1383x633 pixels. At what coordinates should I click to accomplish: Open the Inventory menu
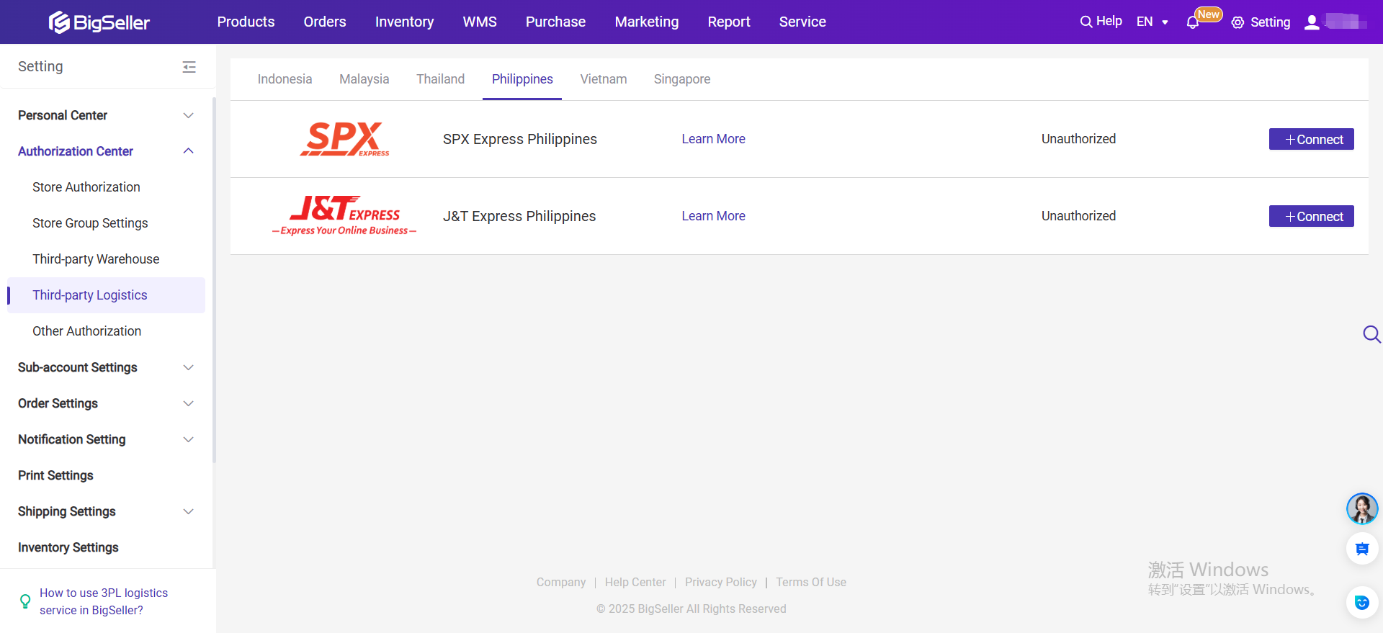tap(404, 22)
